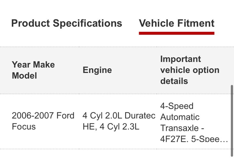Click the vertical scrollbar beside the fitment table
The image size is (234, 162).
231,121
